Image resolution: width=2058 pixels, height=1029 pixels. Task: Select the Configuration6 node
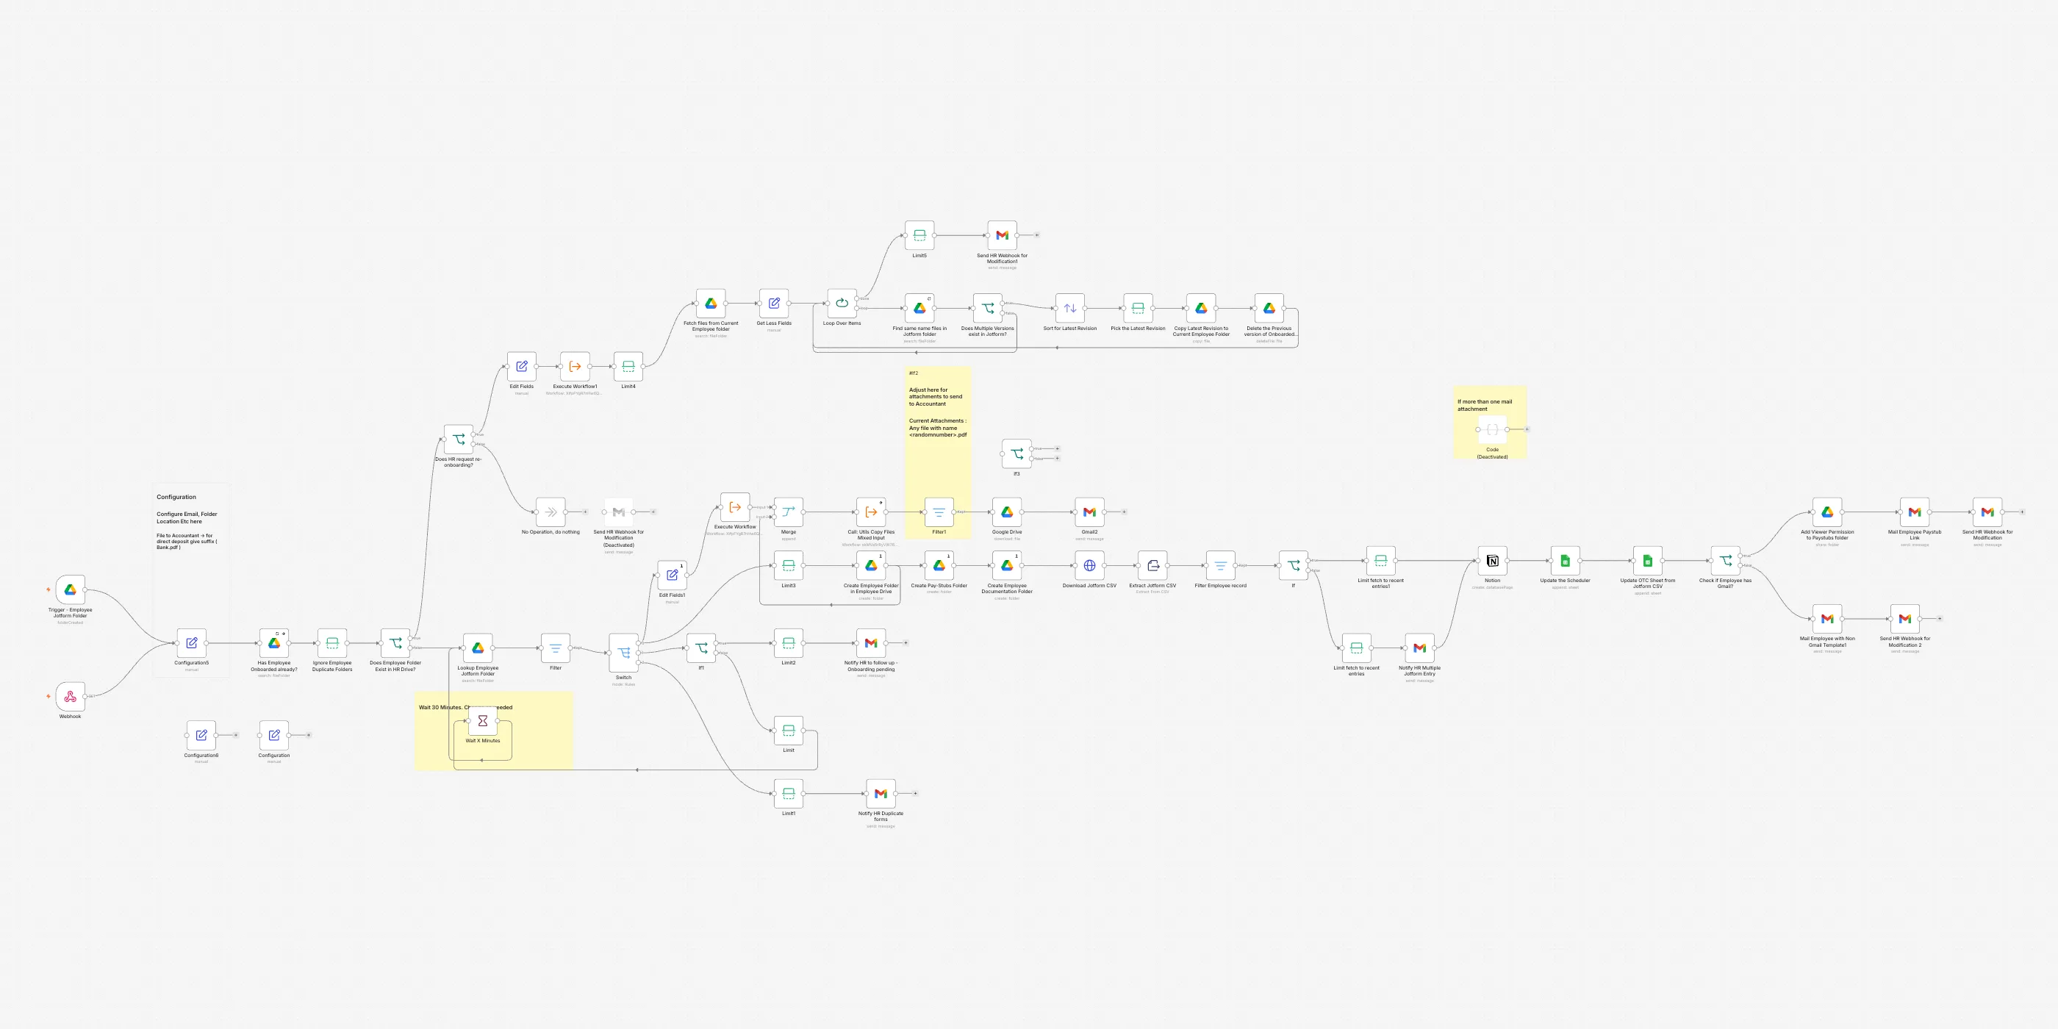[201, 735]
